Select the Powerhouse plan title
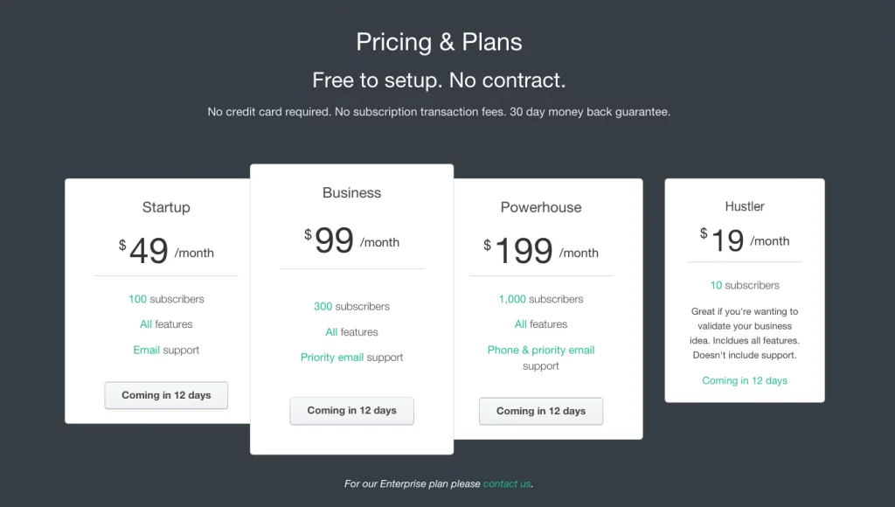Viewport: 895px width, 507px height. tap(540, 207)
